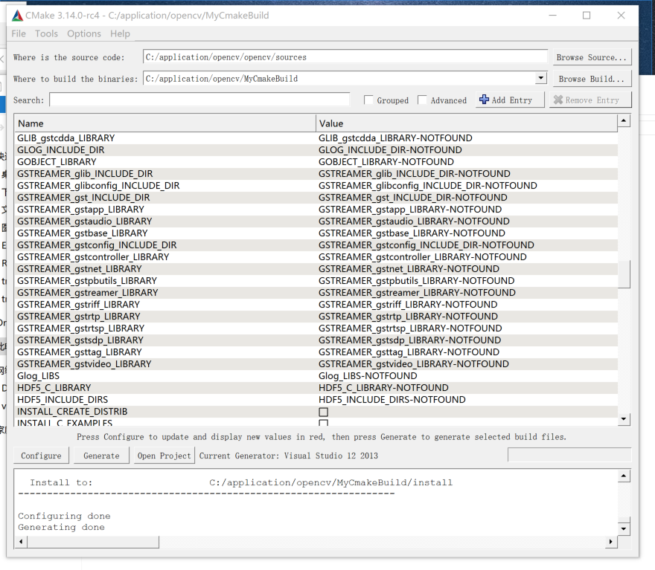Click the output pane scroll right arrow
The width and height of the screenshot is (655, 570).
tap(611, 542)
